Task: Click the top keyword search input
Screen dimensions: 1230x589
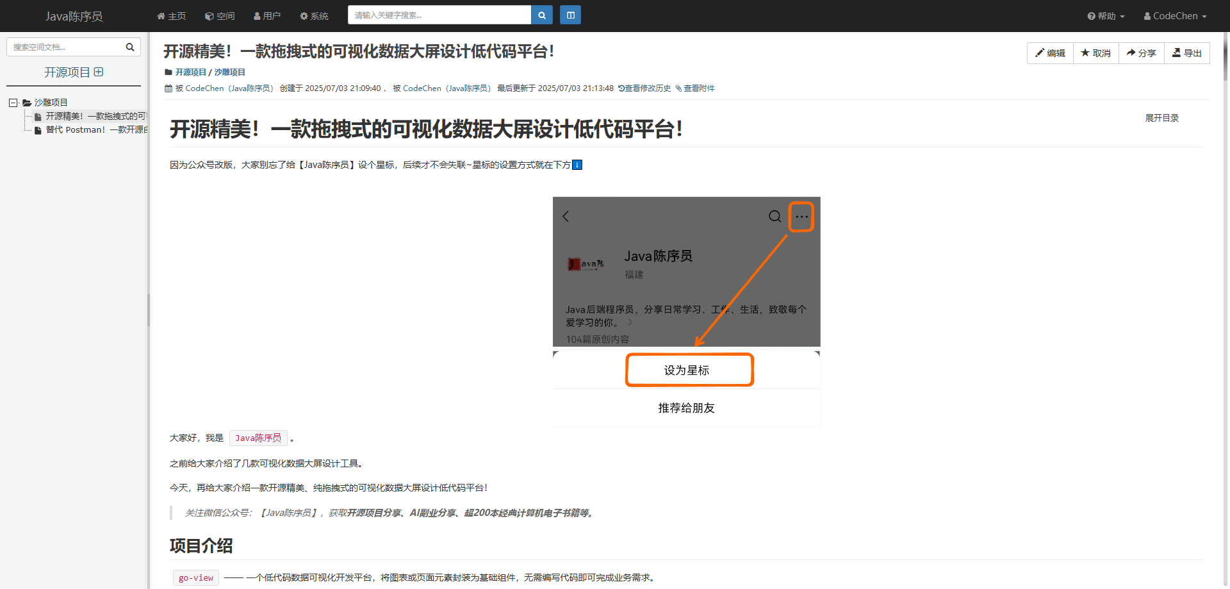Action: 439,15
